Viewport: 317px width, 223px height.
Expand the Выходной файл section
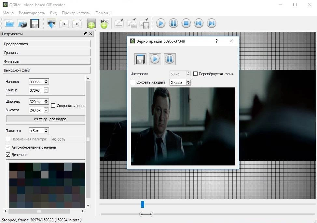coord(47,70)
